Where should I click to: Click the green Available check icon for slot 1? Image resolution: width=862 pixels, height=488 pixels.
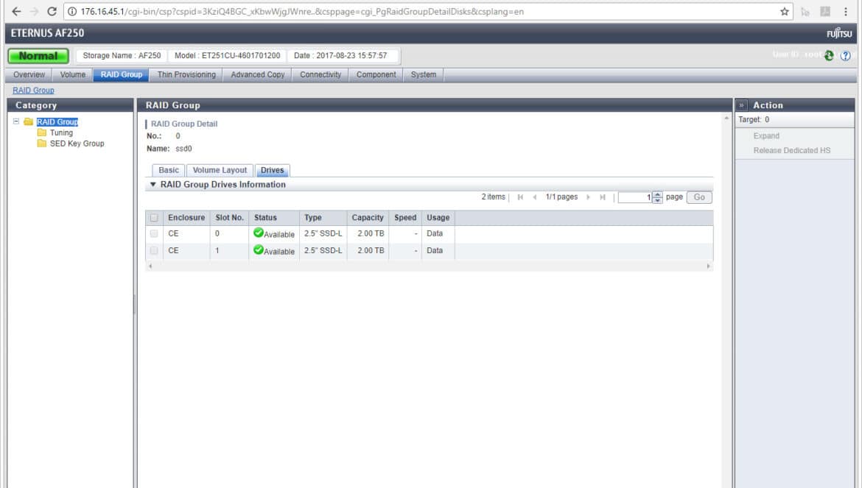[x=259, y=250]
